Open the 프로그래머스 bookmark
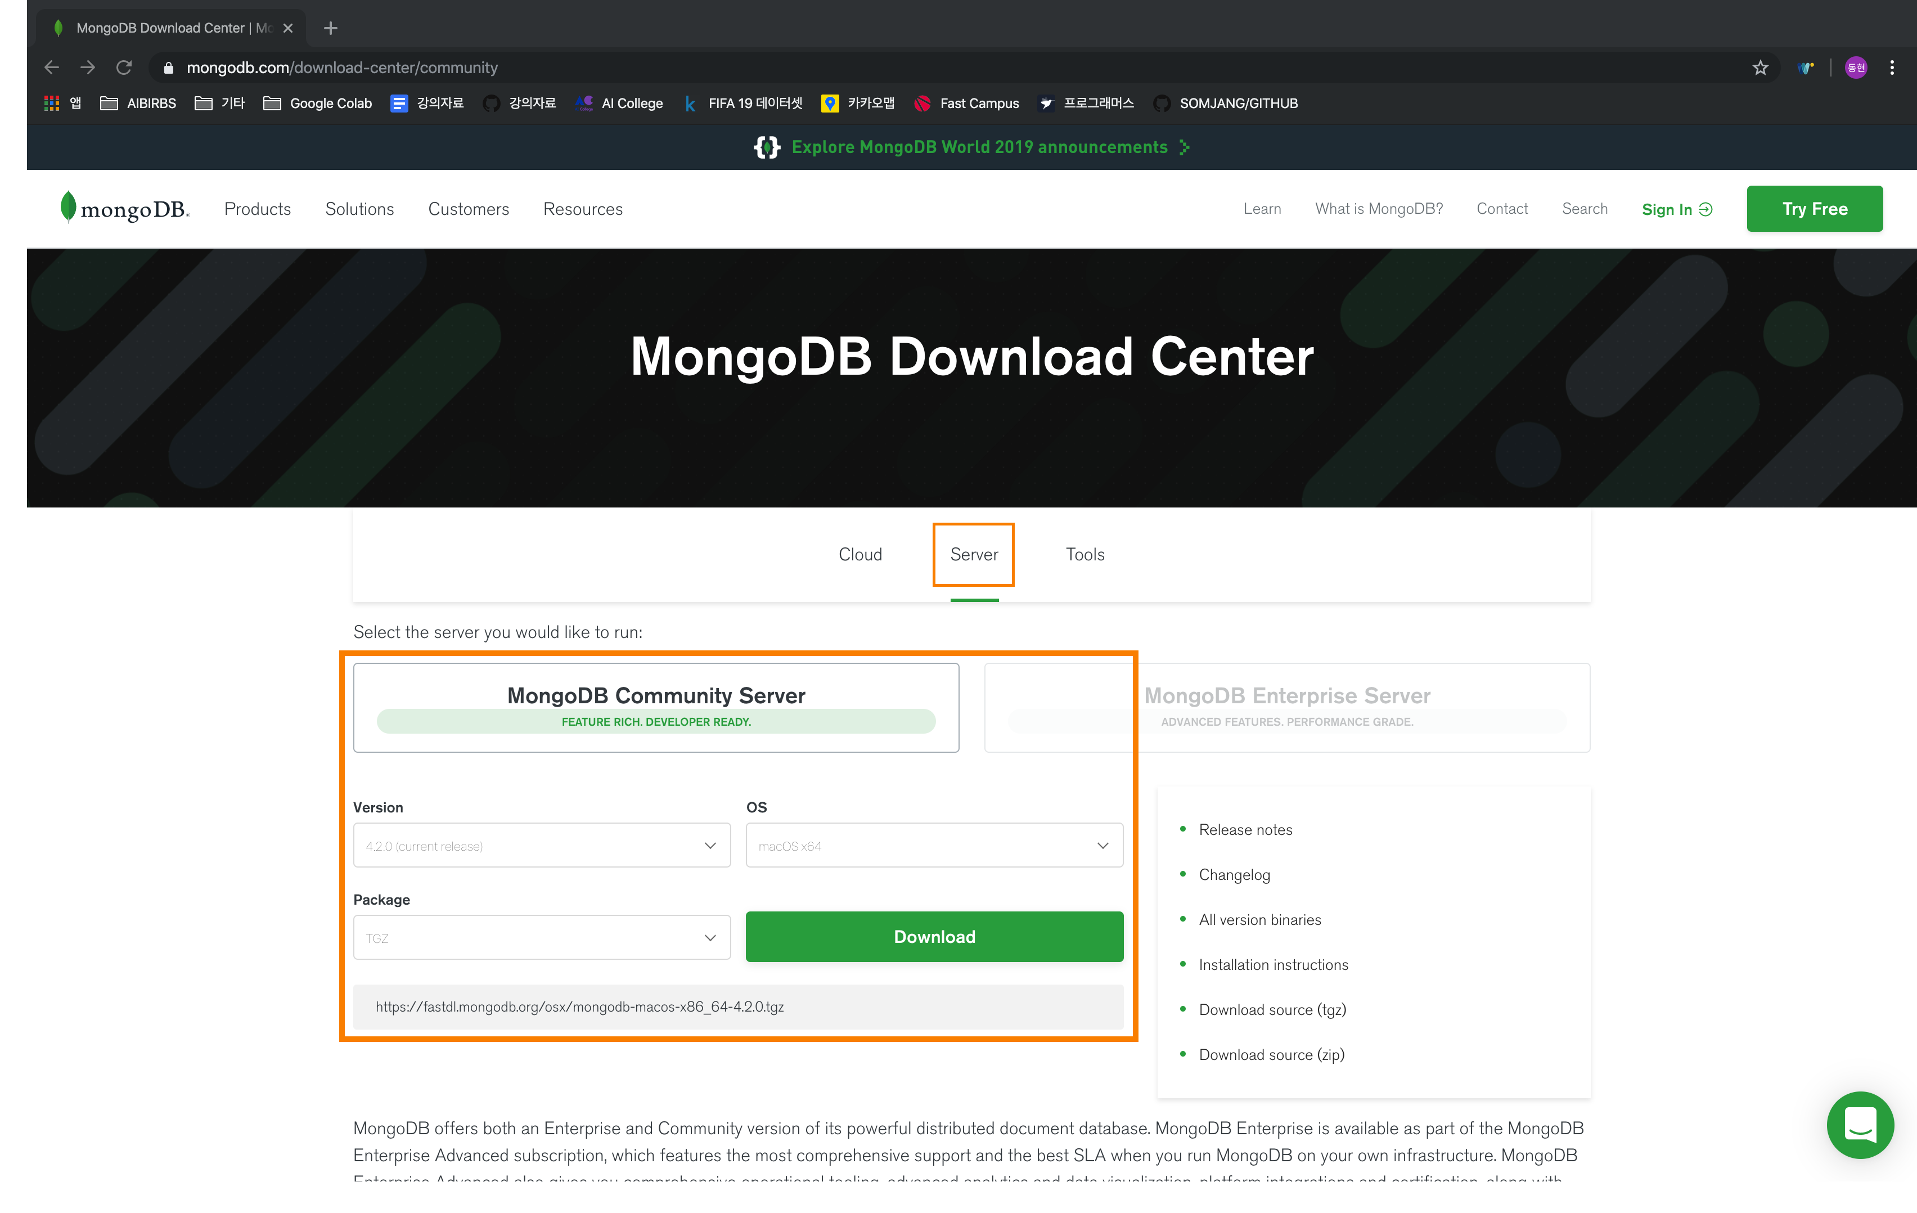Viewport: 1917px width, 1213px height. 1086,104
